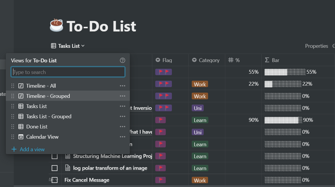
Task: Click the sum icon in the Bar column header
Action: pyautogui.click(x=267, y=60)
